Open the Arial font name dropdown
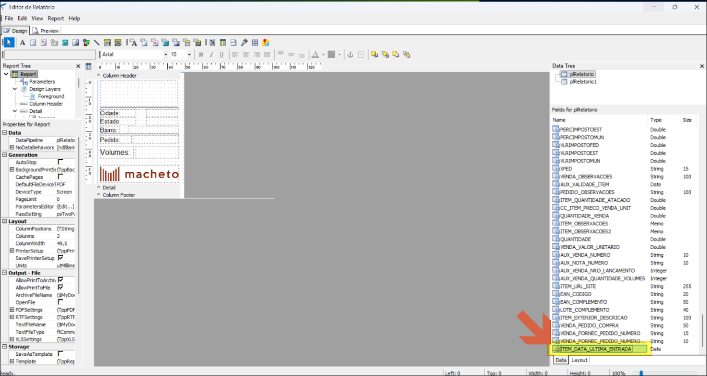The height and width of the screenshot is (376, 707). coord(166,55)
